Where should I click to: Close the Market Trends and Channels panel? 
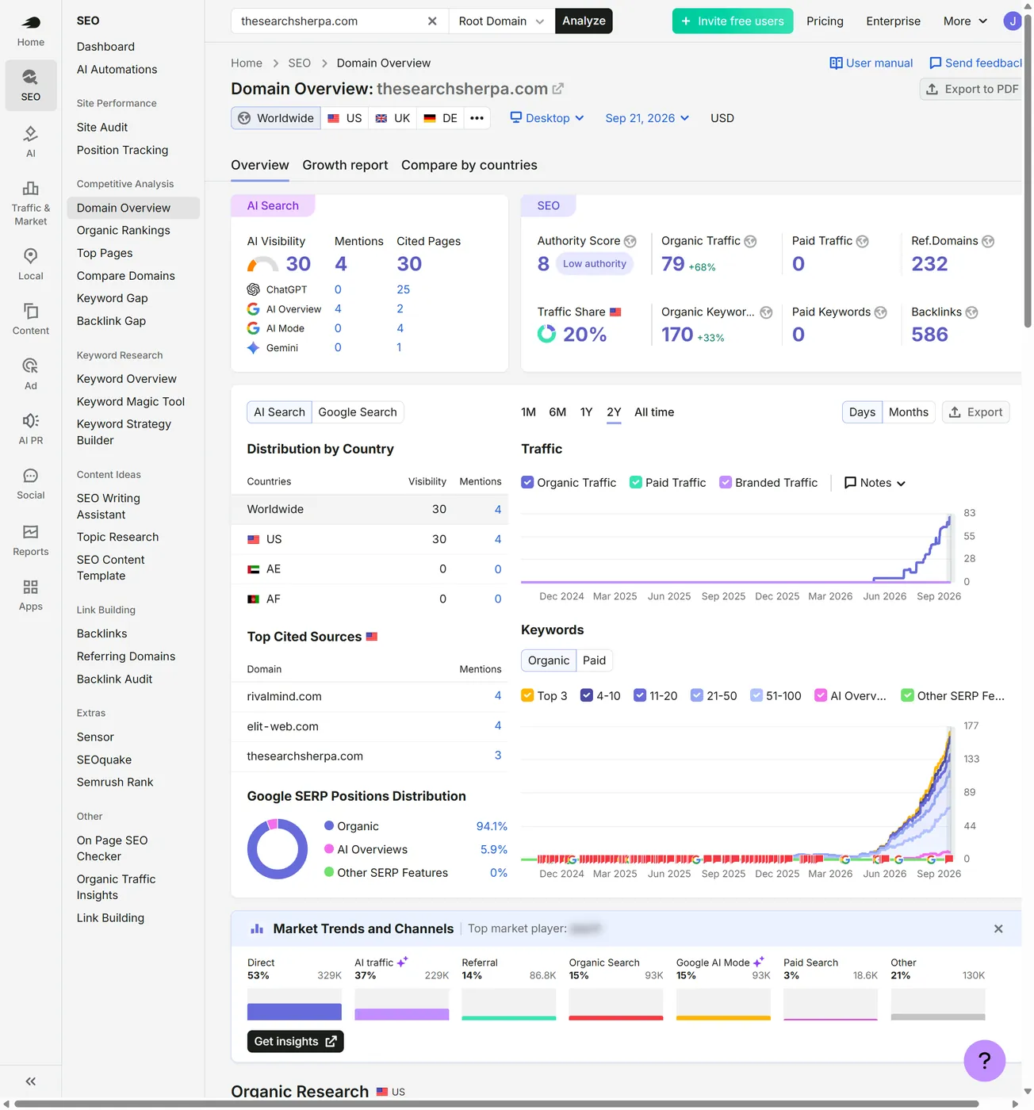click(998, 928)
